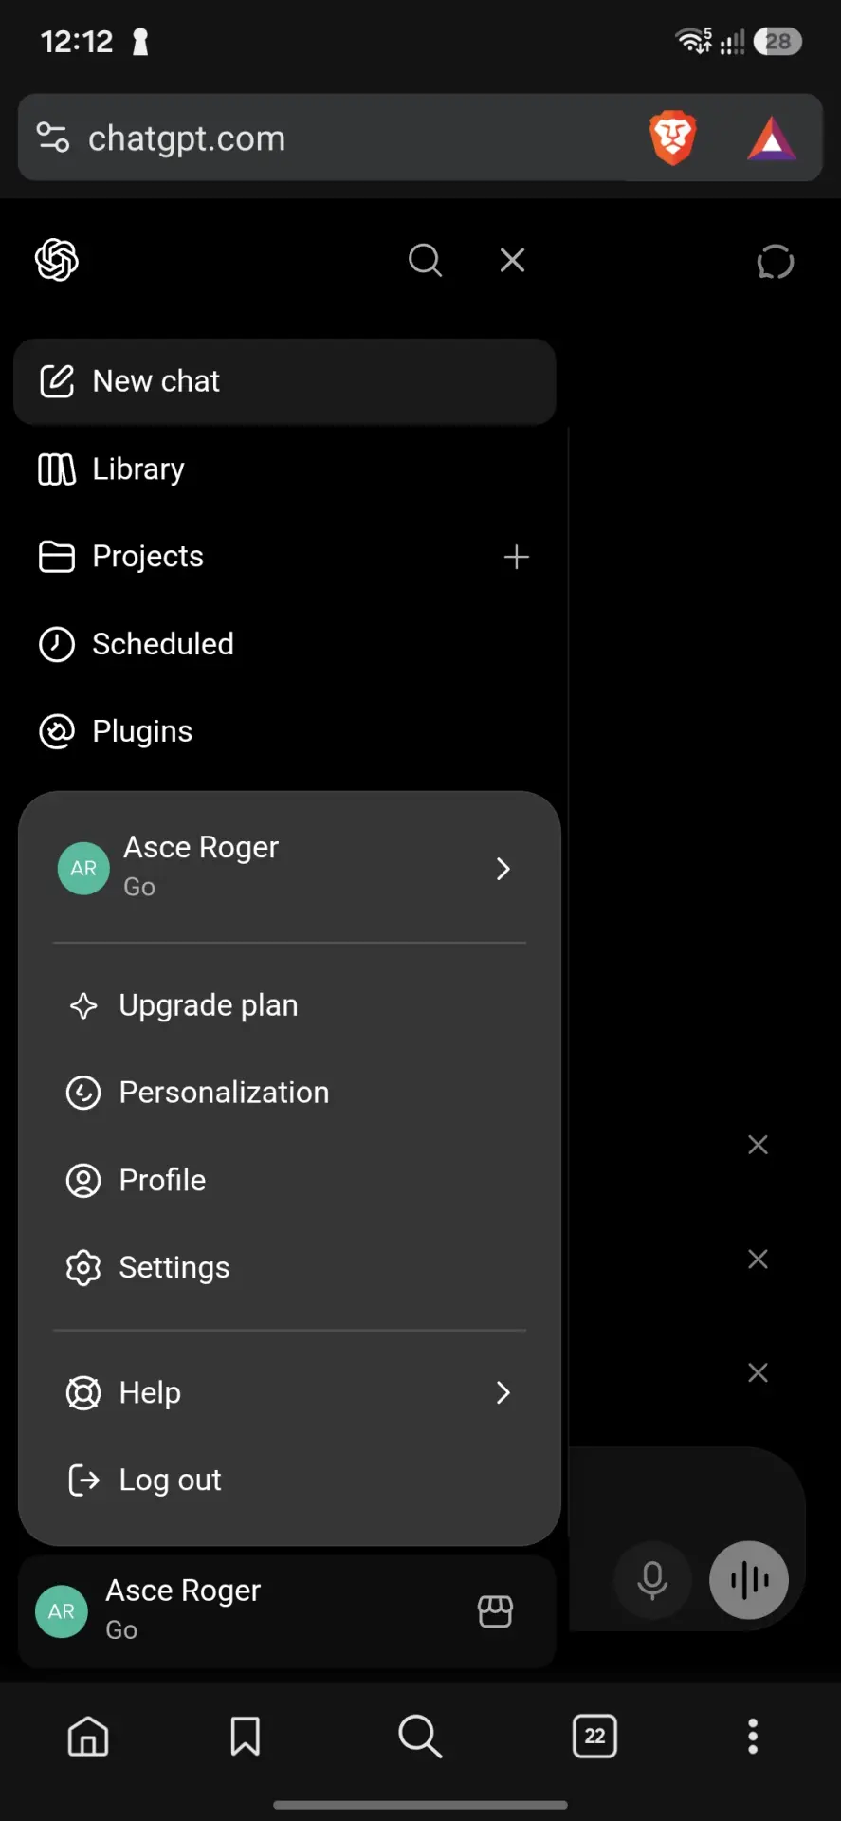841x1821 pixels.
Task: Tap the microphone dictation icon
Action: click(x=652, y=1580)
